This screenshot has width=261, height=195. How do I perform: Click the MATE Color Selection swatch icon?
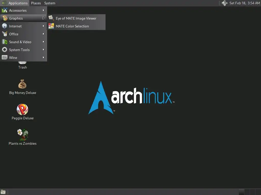pyautogui.click(x=51, y=26)
